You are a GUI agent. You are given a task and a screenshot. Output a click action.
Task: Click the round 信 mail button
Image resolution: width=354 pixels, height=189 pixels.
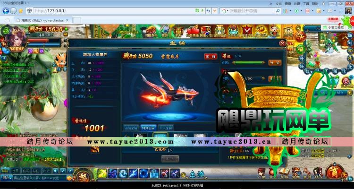pos(344,70)
